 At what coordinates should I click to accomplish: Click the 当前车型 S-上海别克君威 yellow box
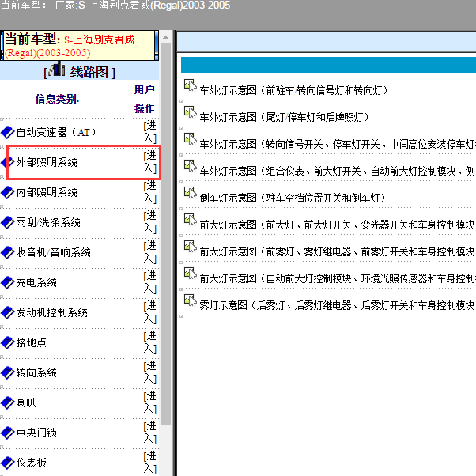pos(79,46)
